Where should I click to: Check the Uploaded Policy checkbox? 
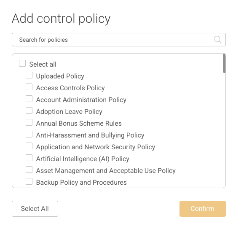pyautogui.click(x=29, y=75)
